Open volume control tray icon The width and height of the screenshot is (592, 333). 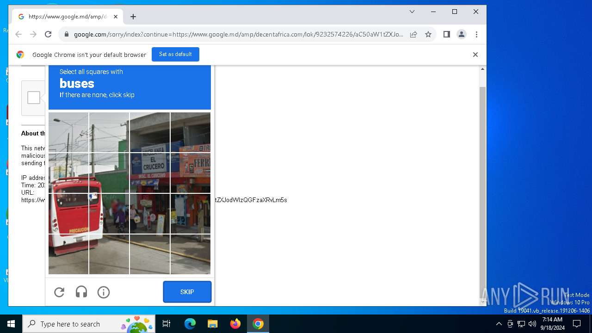pyautogui.click(x=532, y=324)
